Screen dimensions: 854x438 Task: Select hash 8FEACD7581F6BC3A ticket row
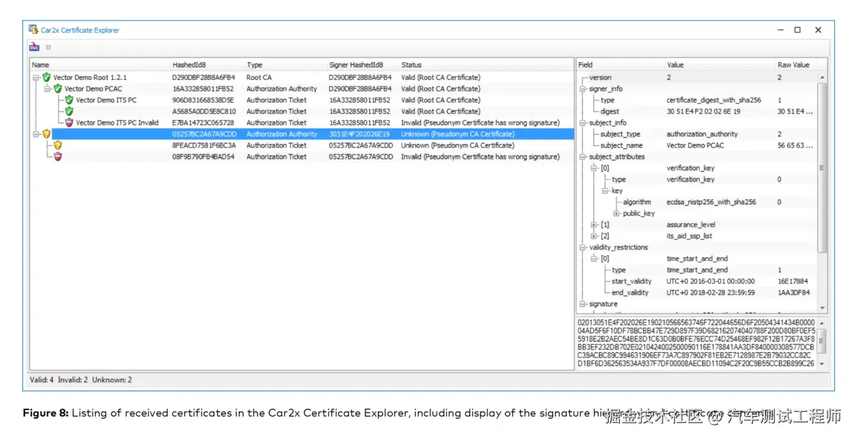(x=302, y=145)
